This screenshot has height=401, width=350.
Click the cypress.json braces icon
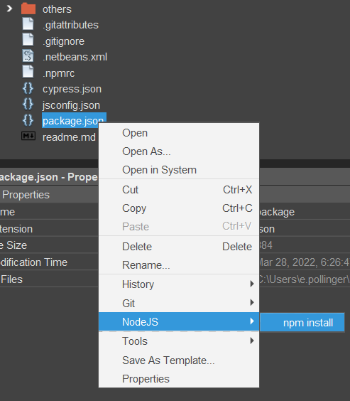click(28, 88)
